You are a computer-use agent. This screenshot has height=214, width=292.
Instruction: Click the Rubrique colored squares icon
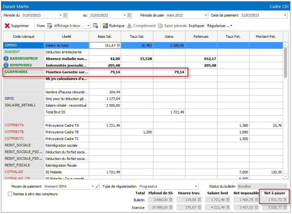[x=105, y=26]
